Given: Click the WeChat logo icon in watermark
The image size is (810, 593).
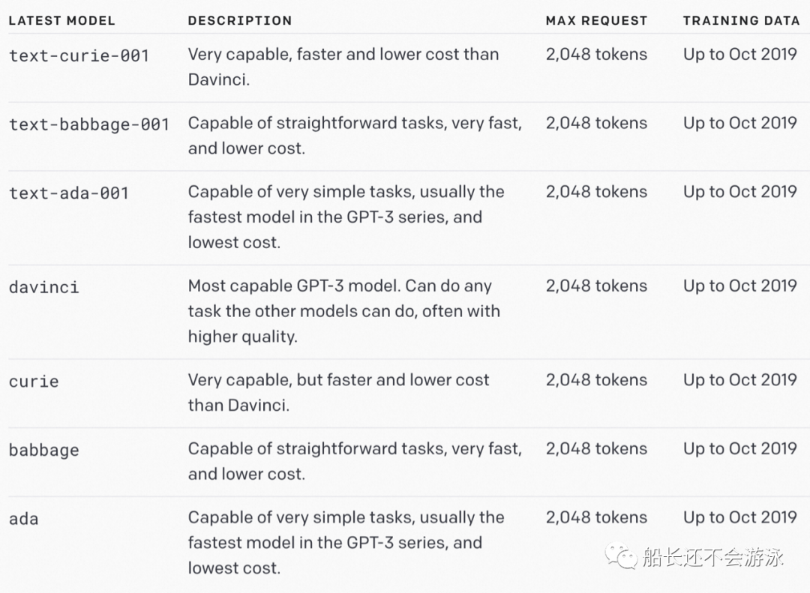Looking at the screenshot, I should click(622, 556).
